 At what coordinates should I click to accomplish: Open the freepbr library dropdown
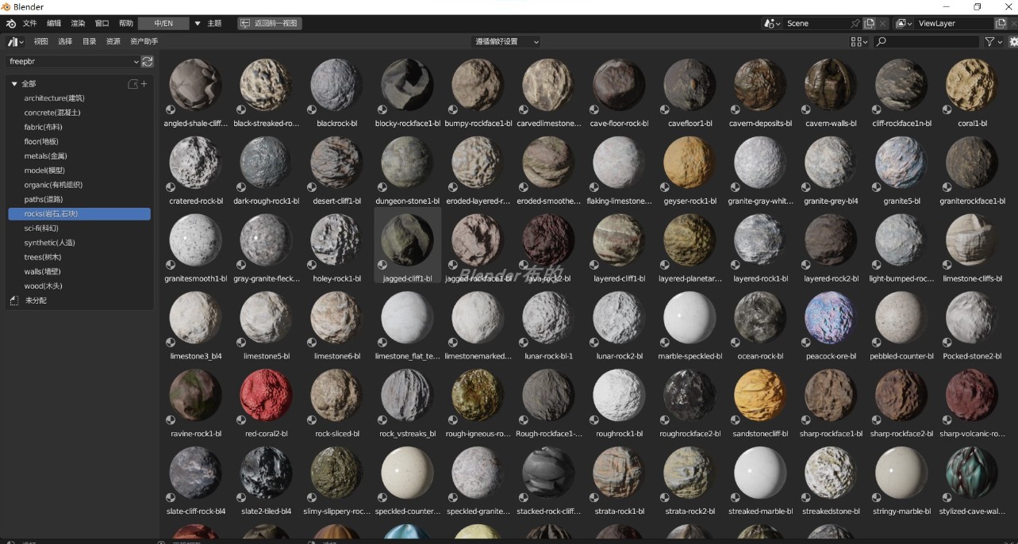73,62
